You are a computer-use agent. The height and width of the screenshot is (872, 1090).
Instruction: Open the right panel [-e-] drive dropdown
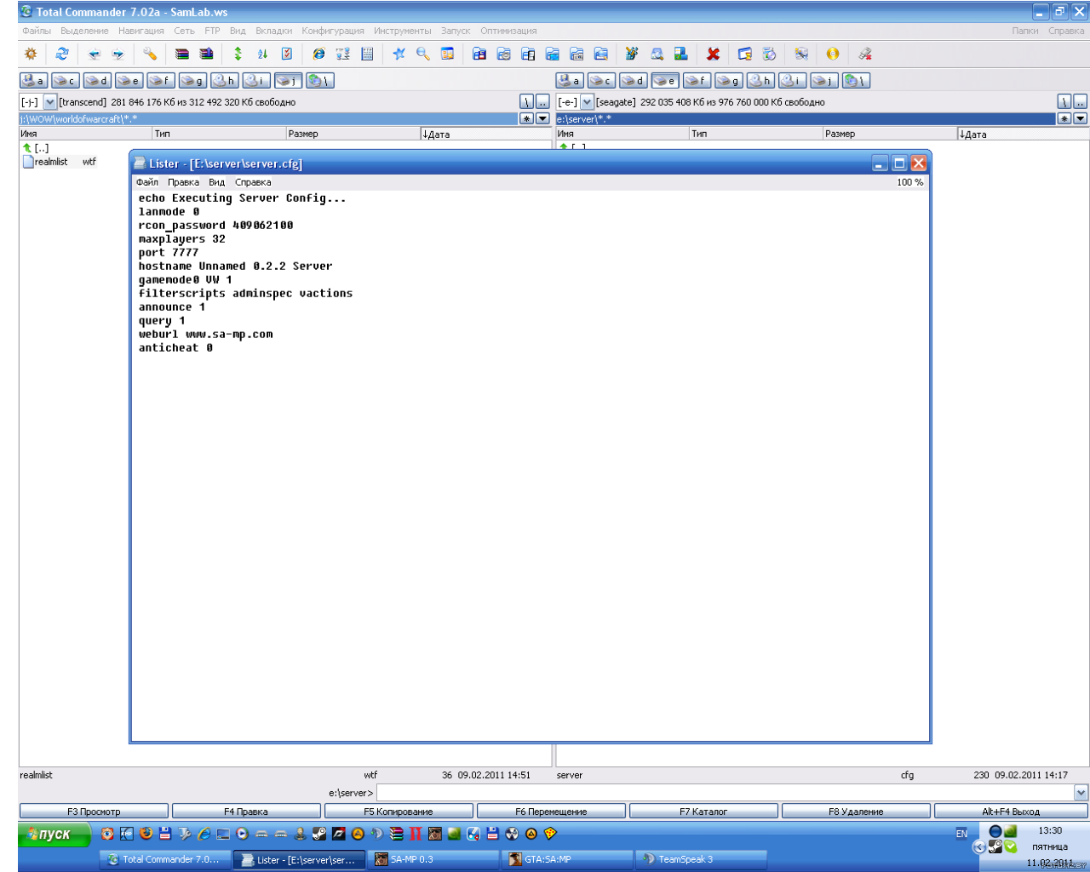587,101
